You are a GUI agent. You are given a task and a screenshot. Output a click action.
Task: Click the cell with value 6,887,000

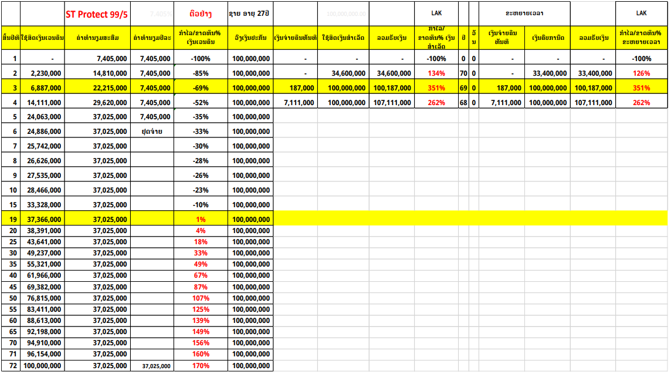[42, 88]
